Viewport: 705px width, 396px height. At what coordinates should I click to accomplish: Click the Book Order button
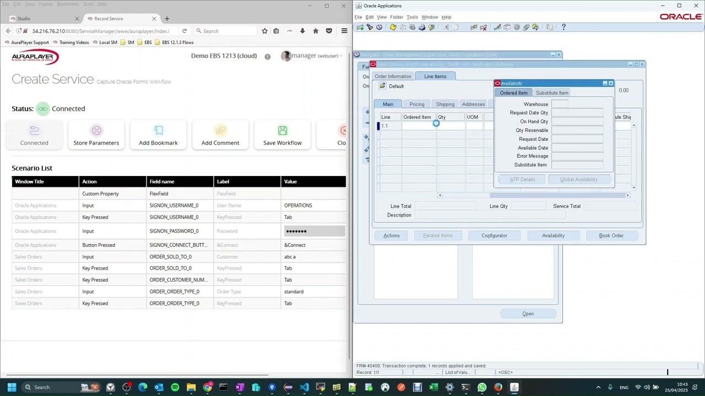click(611, 235)
